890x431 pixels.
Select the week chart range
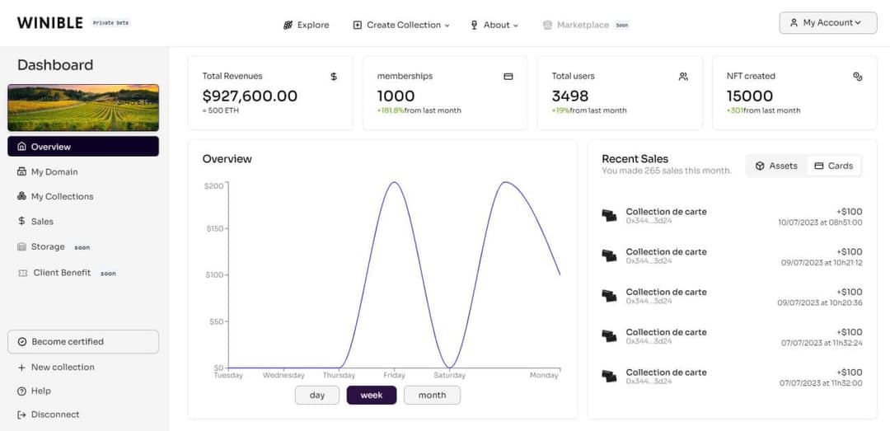(x=371, y=396)
